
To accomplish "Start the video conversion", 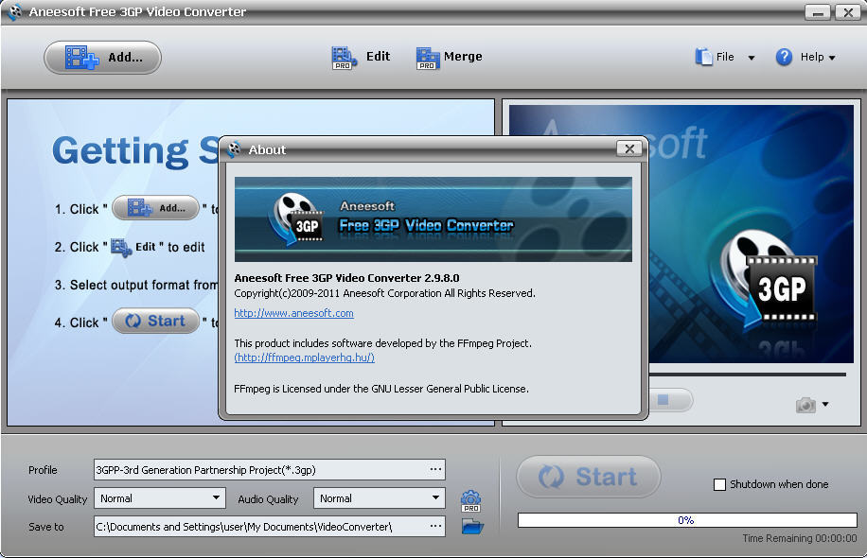I will pyautogui.click(x=588, y=478).
